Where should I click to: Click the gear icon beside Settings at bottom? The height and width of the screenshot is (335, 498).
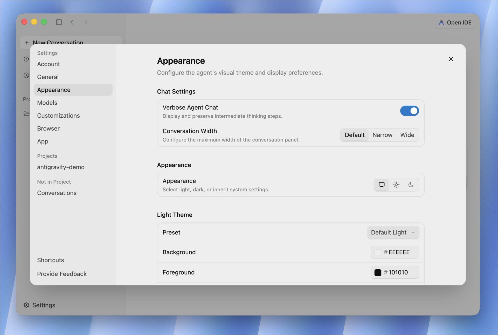26,305
